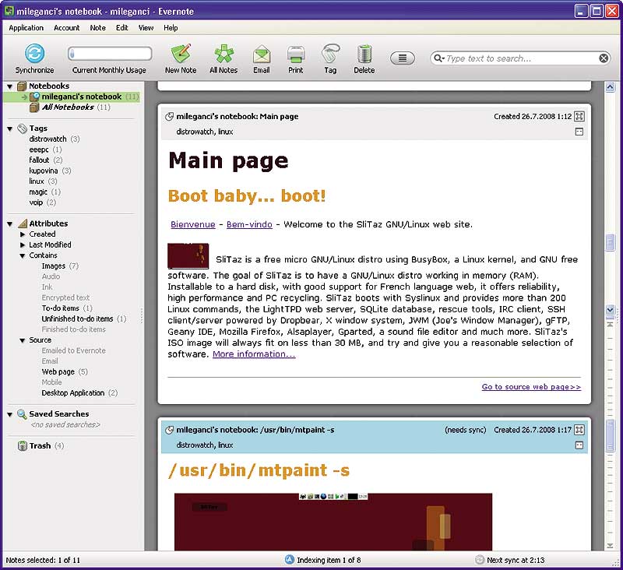Click the Attributes section ruler icon
Screen dimensions: 623x570
[x=23, y=223]
